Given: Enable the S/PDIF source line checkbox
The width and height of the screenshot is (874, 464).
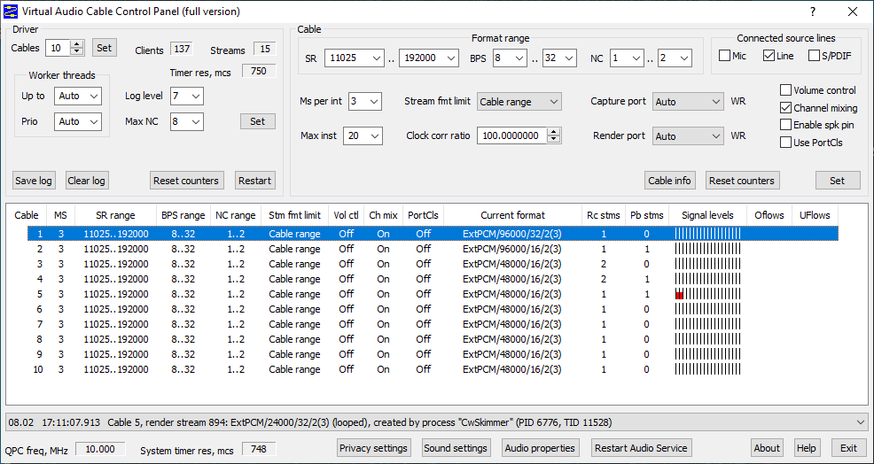Looking at the screenshot, I should [814, 56].
